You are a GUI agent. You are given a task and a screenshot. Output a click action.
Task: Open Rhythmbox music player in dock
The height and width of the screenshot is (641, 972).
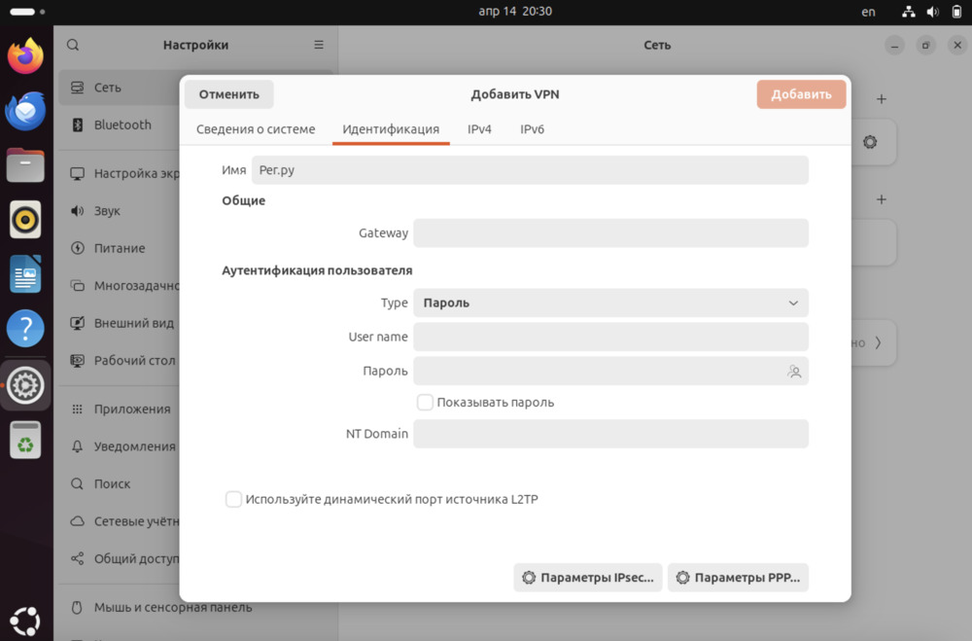(25, 219)
